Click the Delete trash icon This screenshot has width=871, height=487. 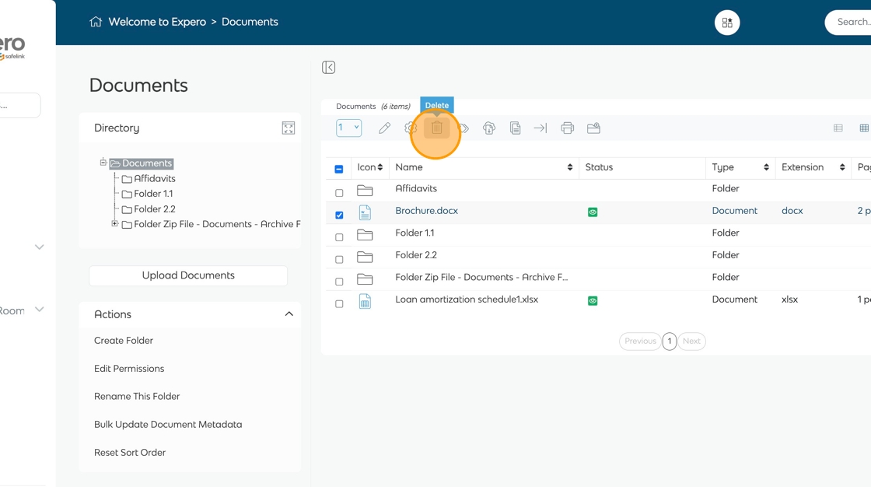click(436, 128)
